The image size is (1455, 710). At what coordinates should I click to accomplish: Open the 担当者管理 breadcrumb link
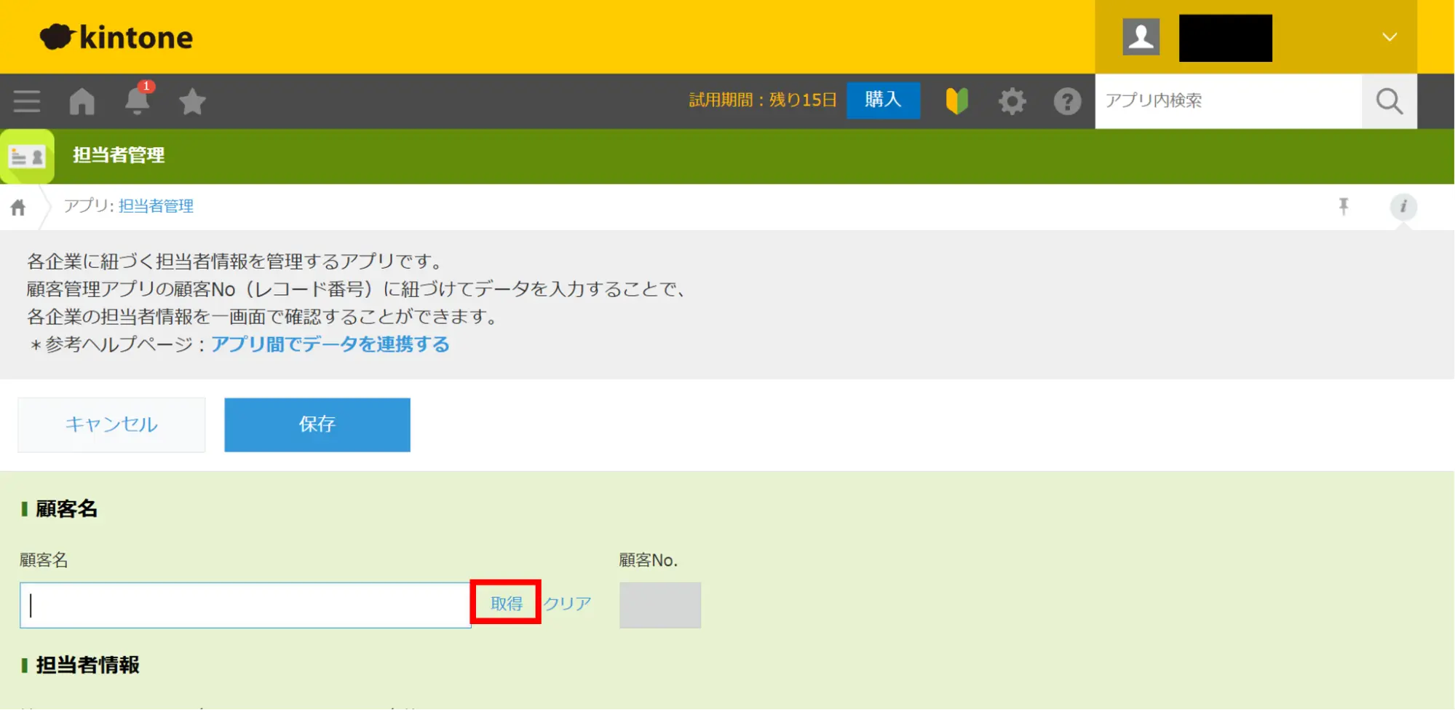pyautogui.click(x=156, y=206)
